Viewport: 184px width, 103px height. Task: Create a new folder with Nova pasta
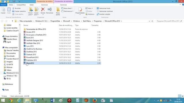coord(58,11)
